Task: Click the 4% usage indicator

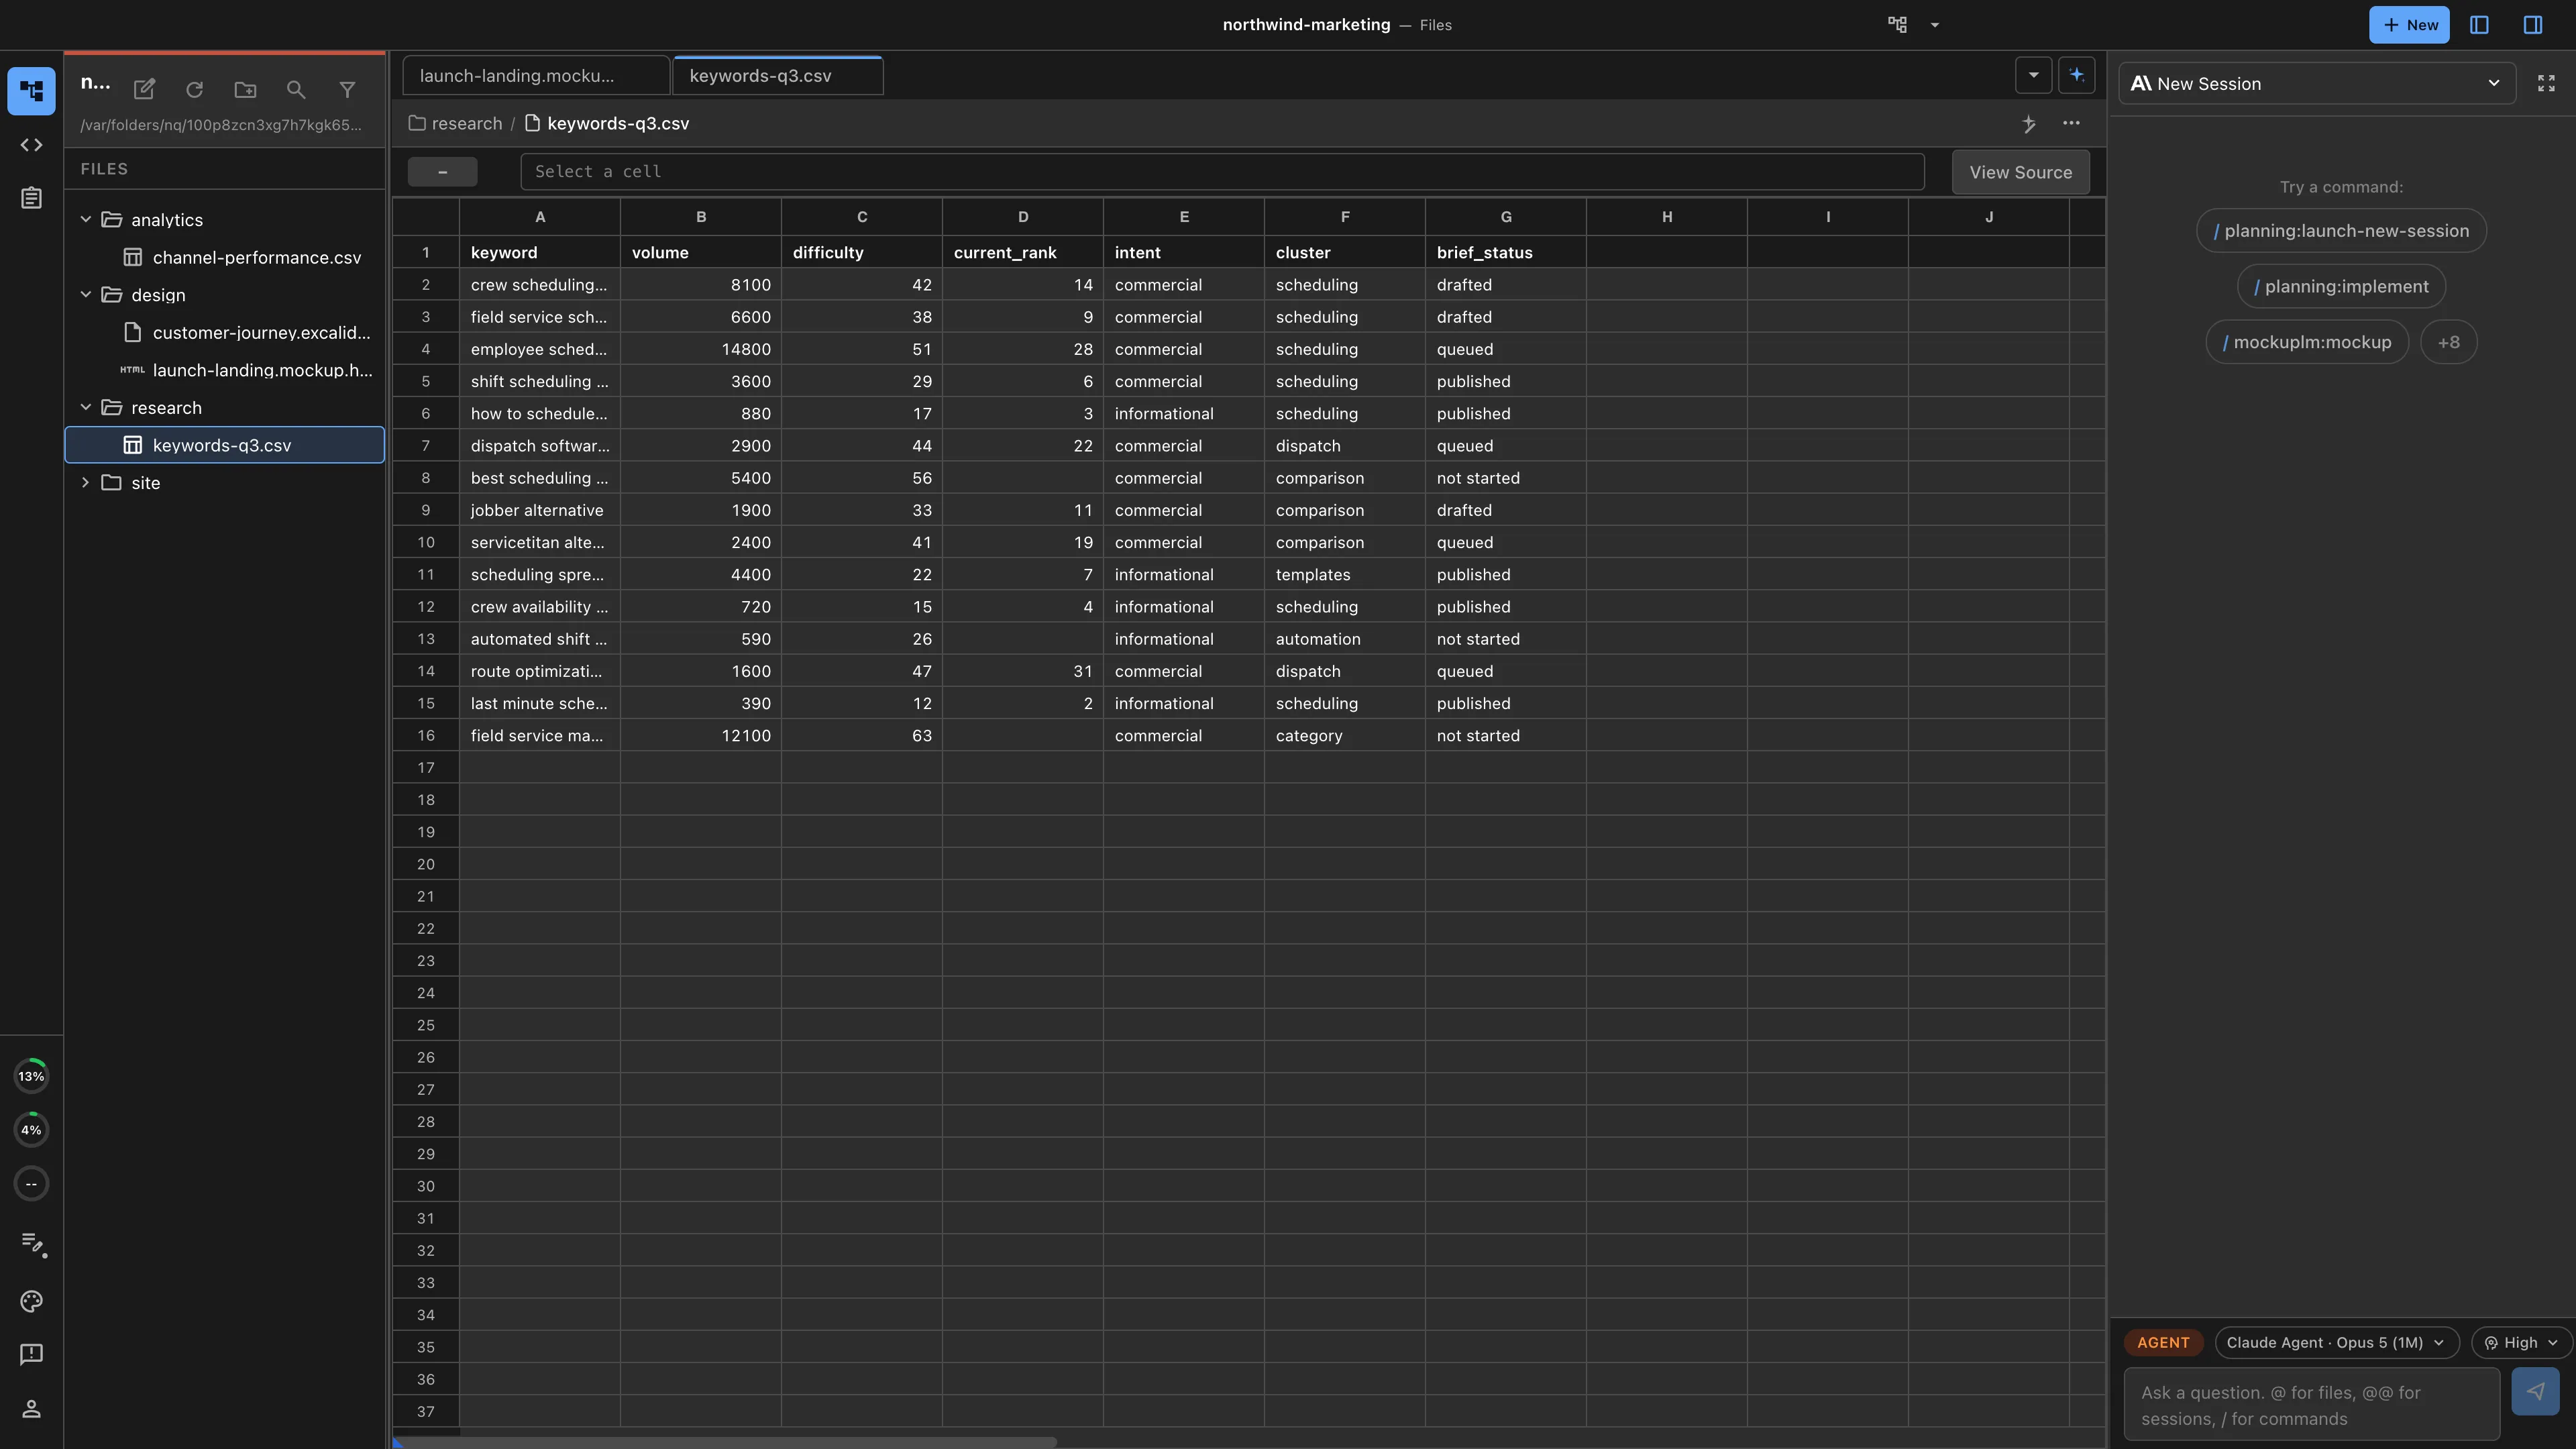Action: pos(31,1130)
